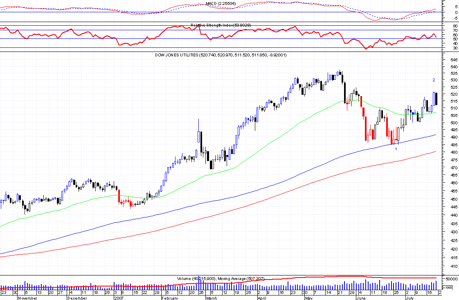Click the March label on the date axis

[211, 298]
